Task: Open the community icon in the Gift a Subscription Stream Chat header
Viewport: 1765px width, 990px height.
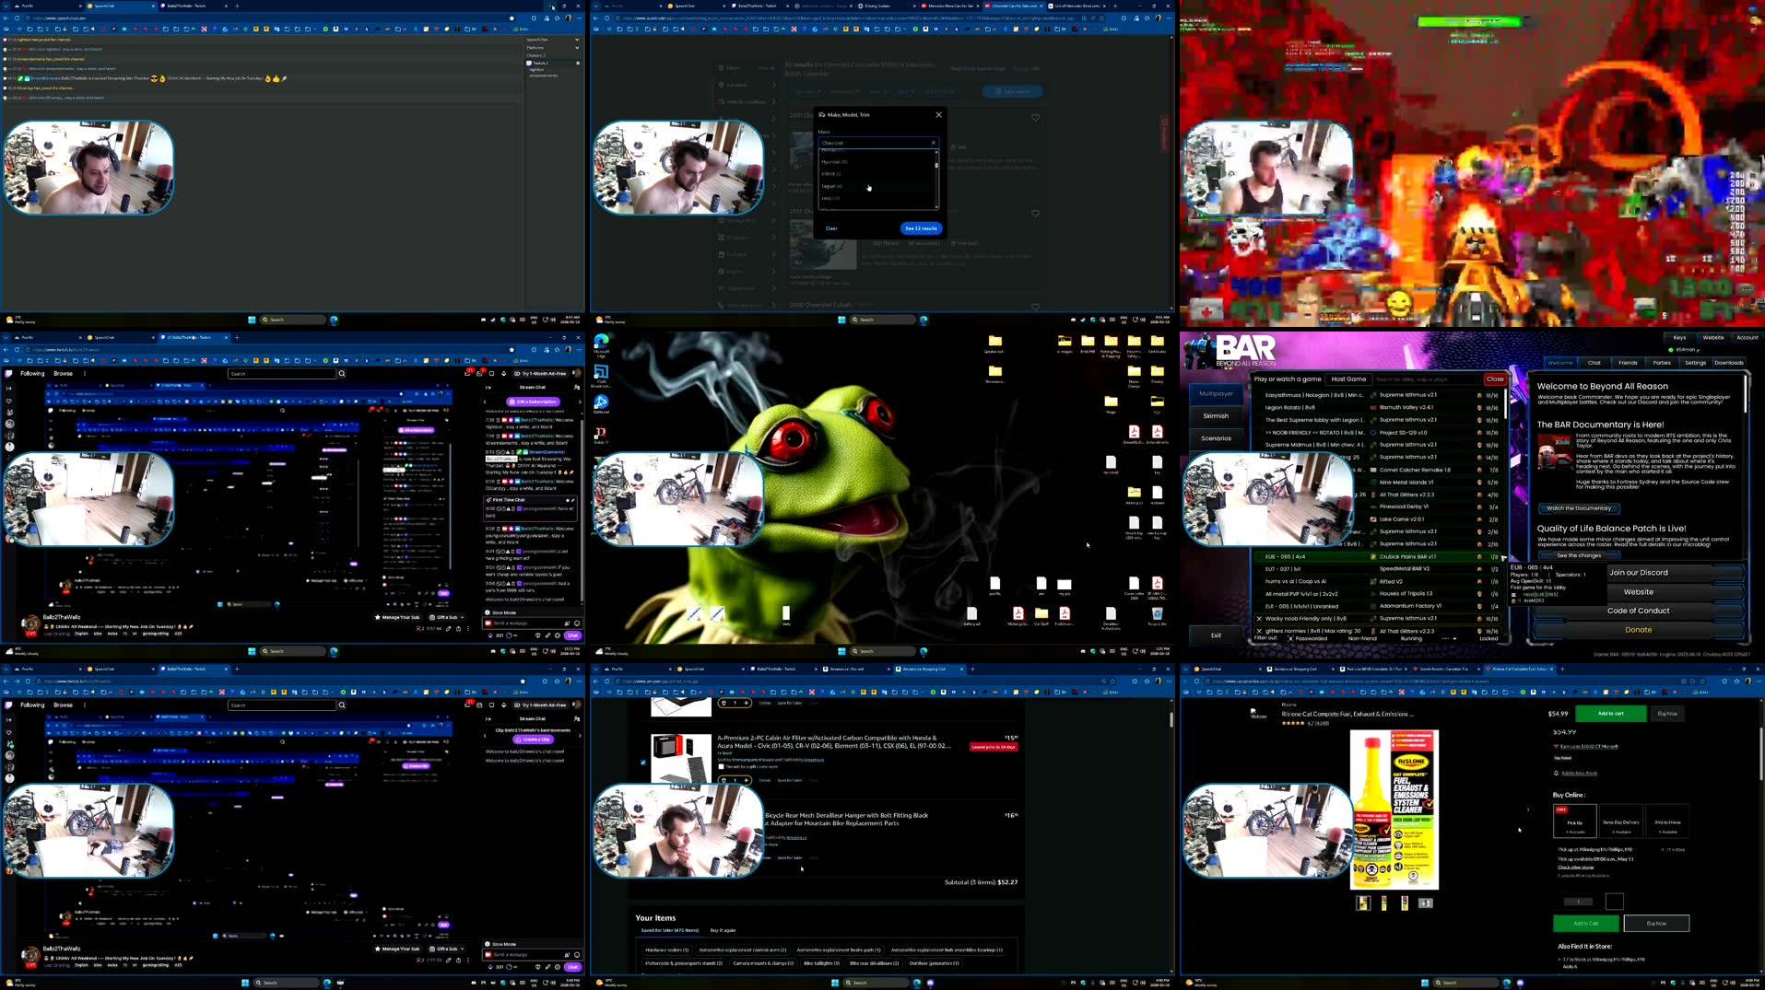Action: pos(577,387)
